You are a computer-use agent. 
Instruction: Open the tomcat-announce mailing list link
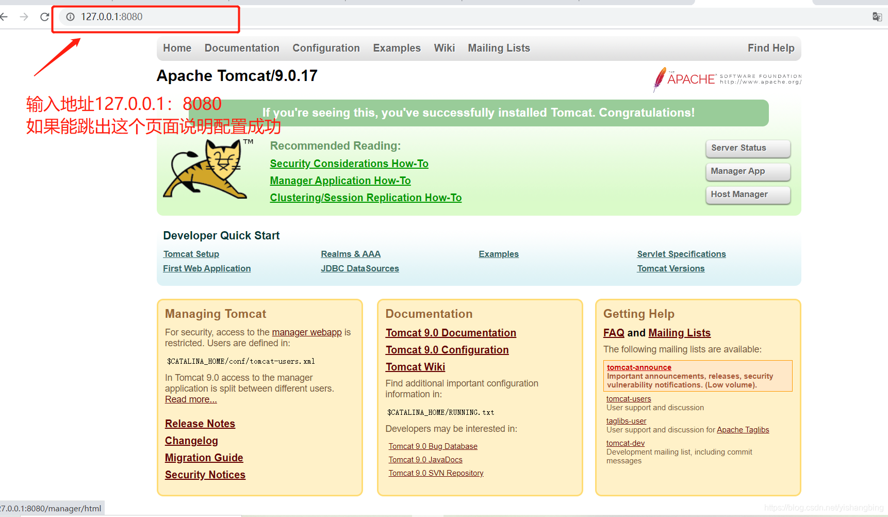[639, 367]
